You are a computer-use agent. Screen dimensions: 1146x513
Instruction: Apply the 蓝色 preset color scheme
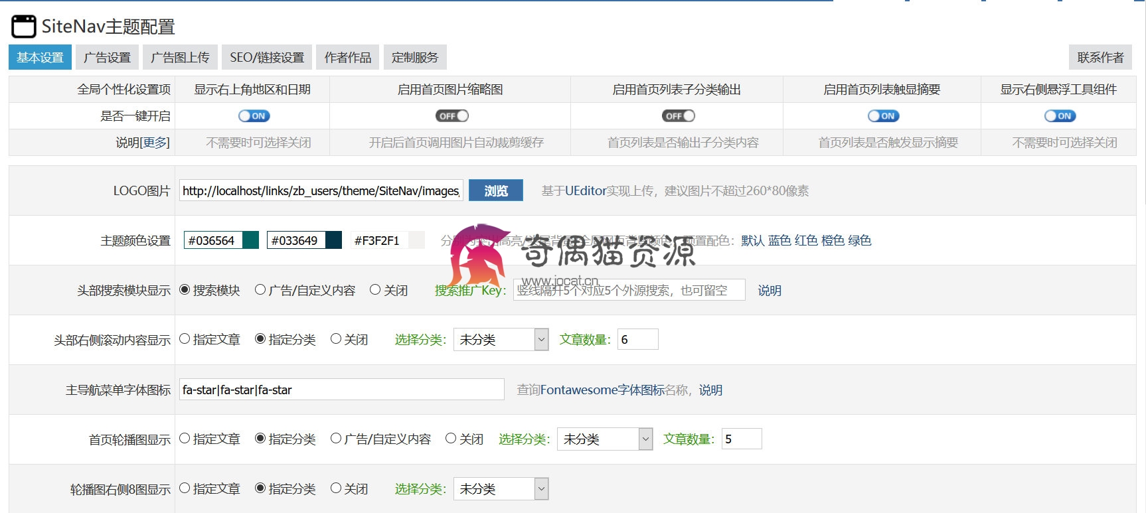(x=779, y=240)
